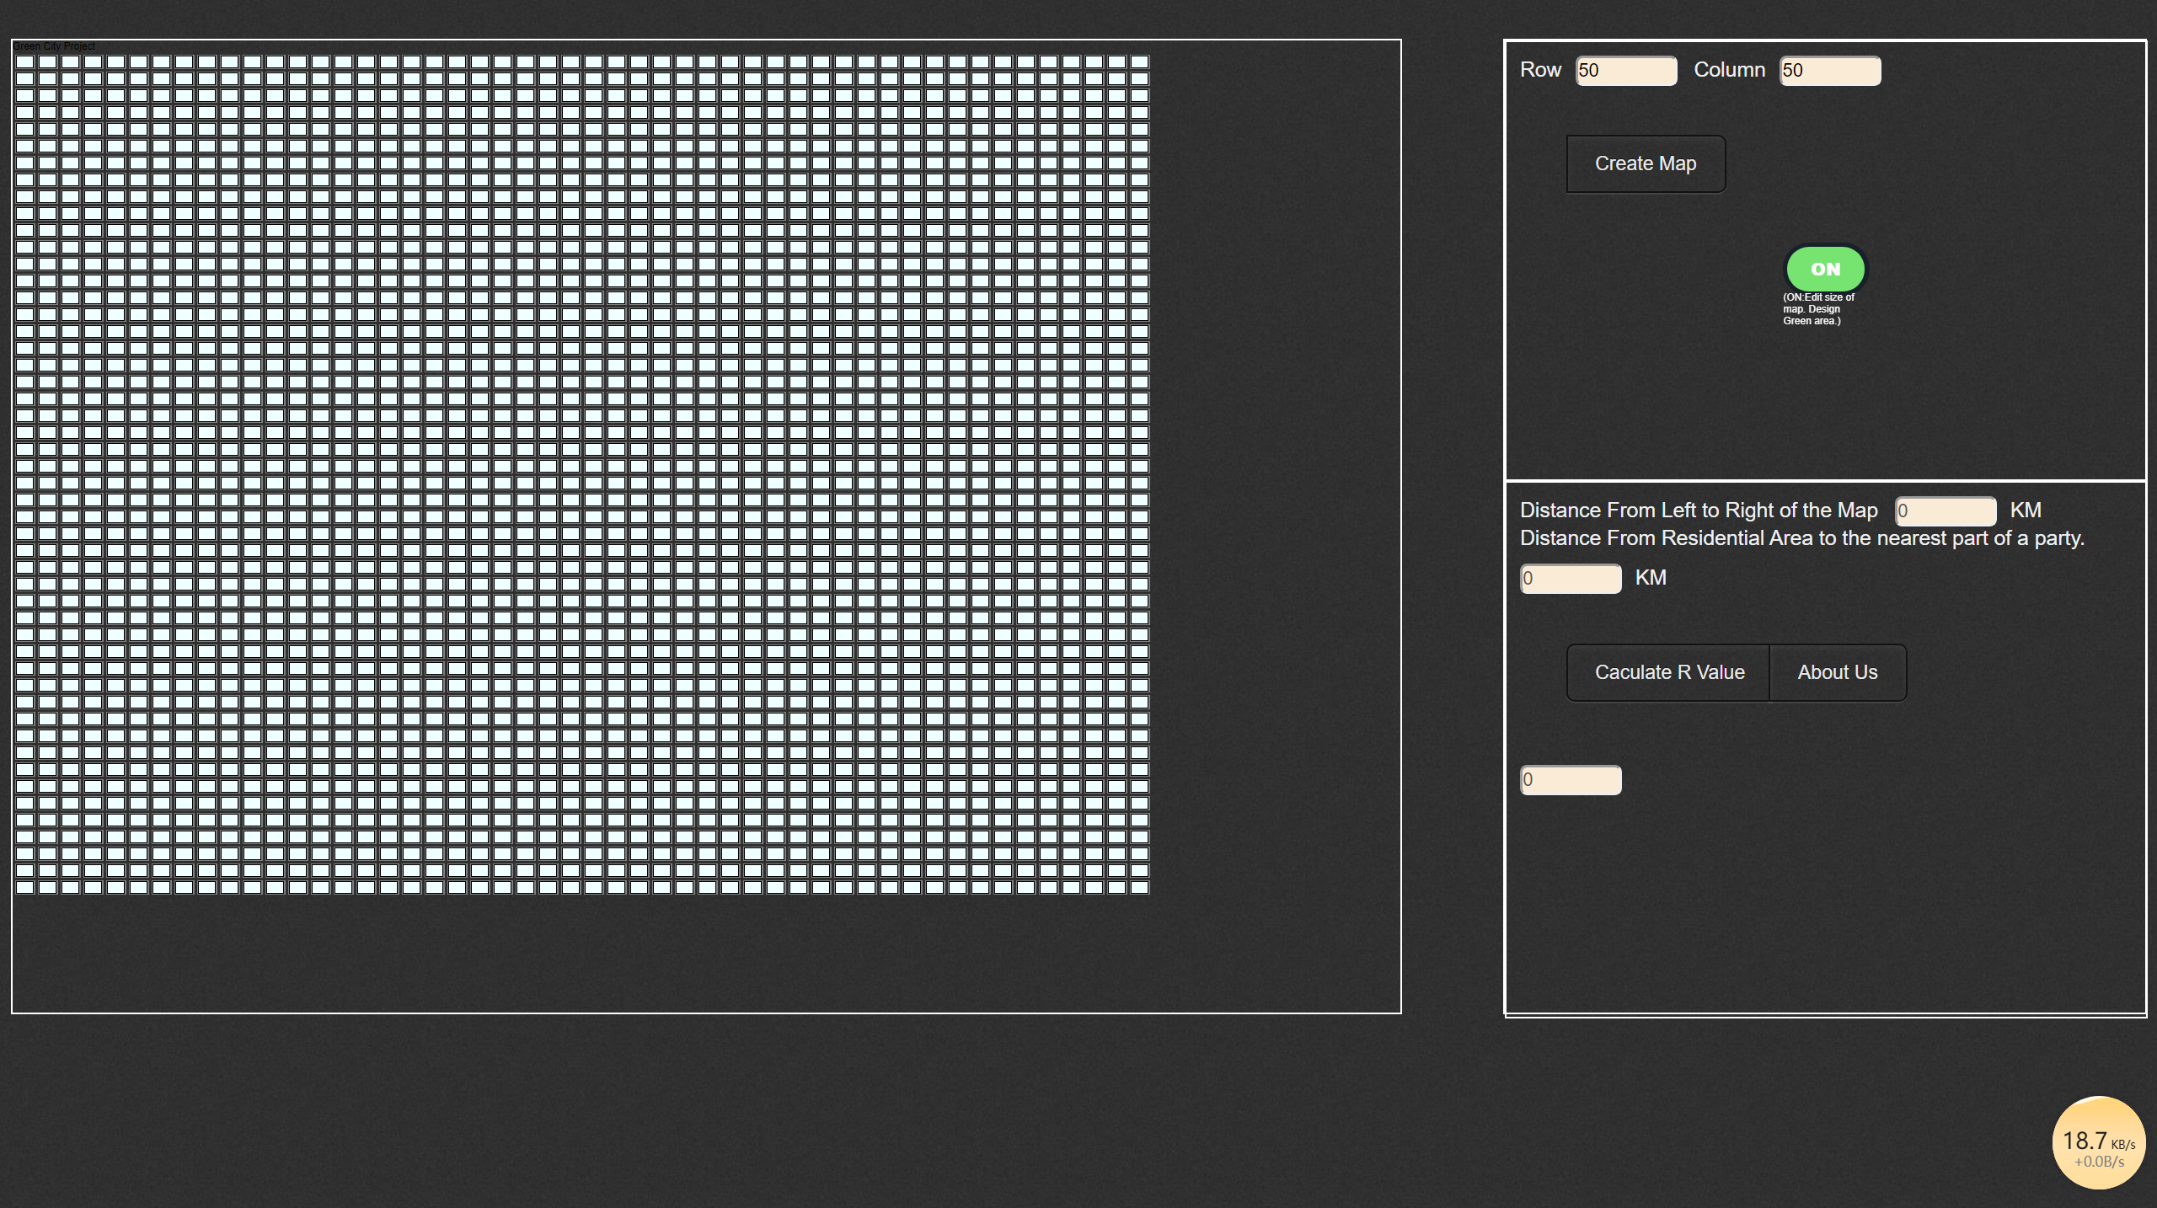Click the Column label text
The width and height of the screenshot is (2157, 1208).
(x=1729, y=70)
